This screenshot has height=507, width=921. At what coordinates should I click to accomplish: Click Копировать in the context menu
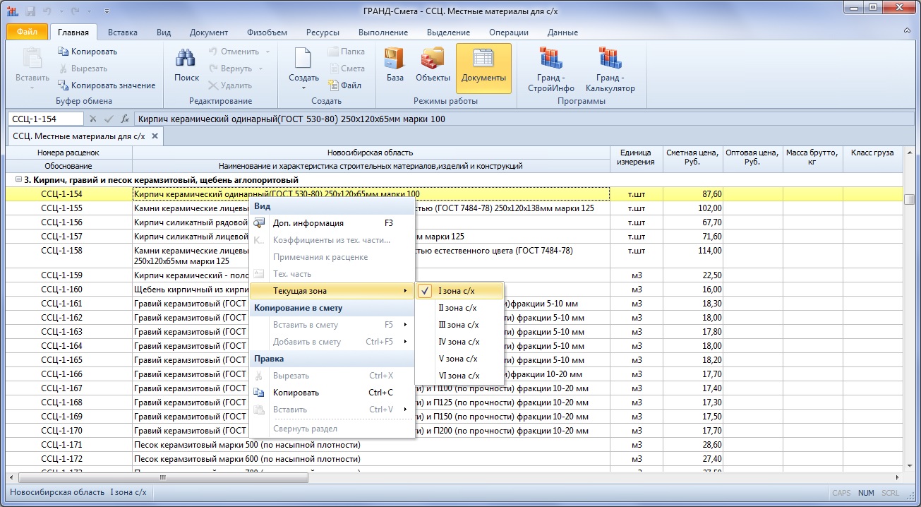296,393
